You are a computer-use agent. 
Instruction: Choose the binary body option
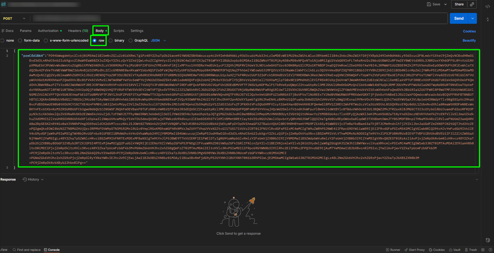[x=111, y=41]
